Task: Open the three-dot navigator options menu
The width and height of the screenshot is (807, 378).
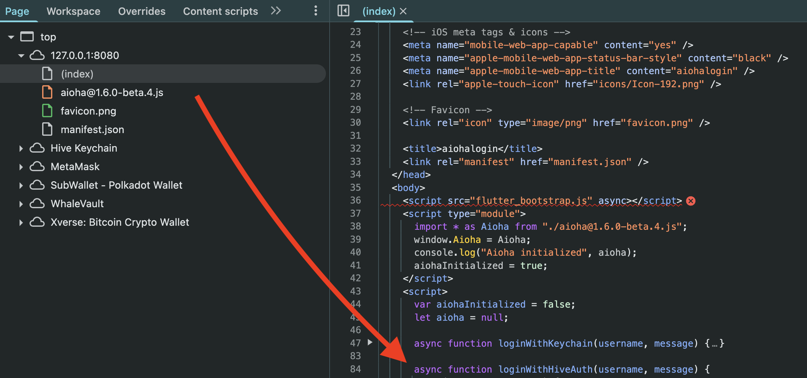Action: click(x=316, y=11)
